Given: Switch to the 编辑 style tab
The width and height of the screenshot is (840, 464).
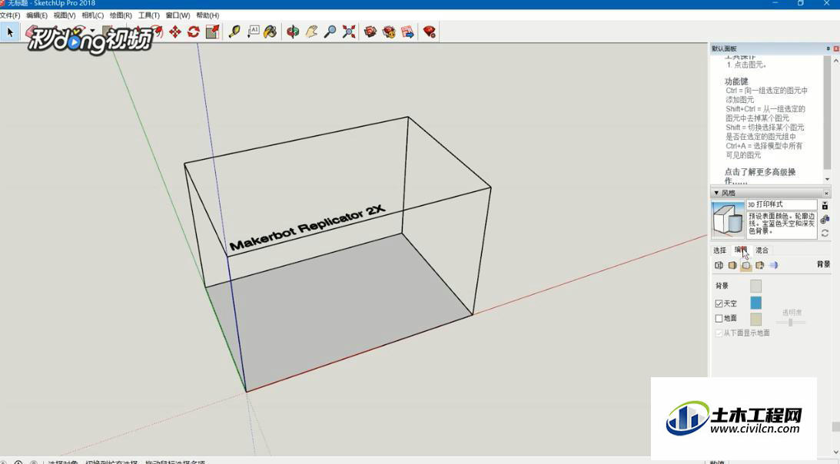Looking at the screenshot, I should point(741,250).
